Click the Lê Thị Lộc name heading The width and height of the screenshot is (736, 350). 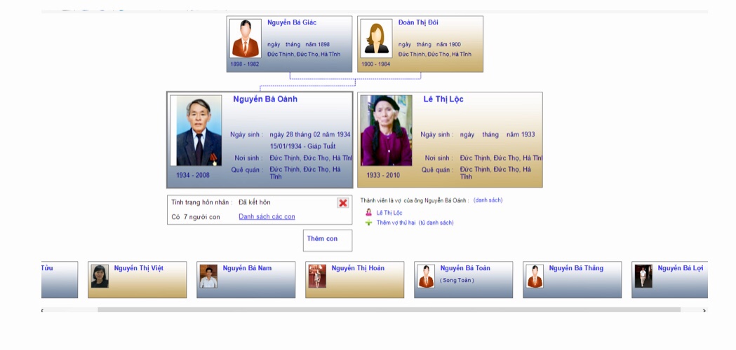pyautogui.click(x=443, y=99)
